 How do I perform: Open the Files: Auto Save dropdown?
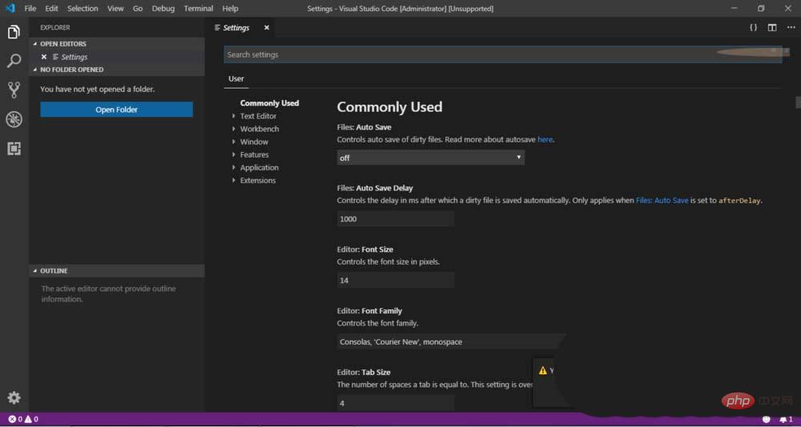430,158
